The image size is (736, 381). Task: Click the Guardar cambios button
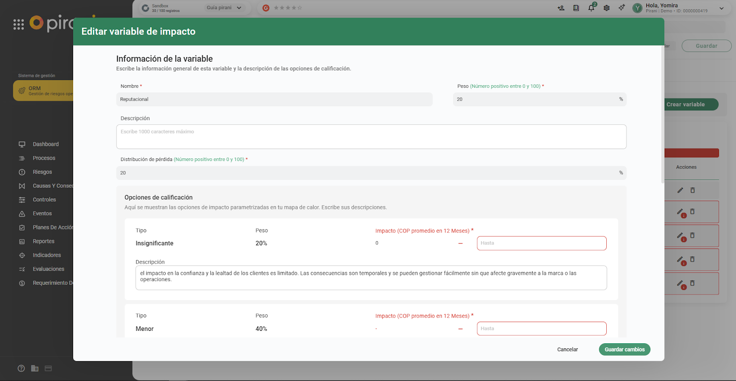point(624,349)
